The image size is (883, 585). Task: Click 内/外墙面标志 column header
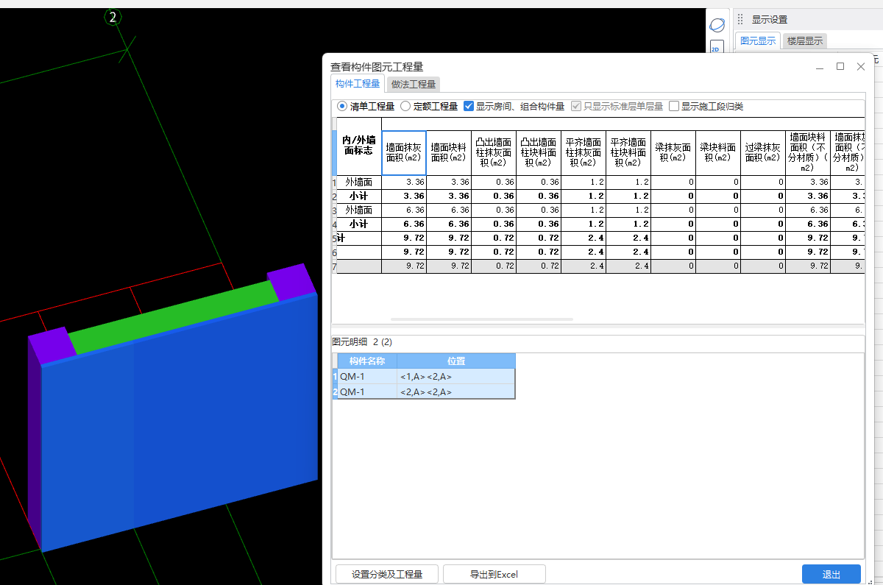coord(358,145)
